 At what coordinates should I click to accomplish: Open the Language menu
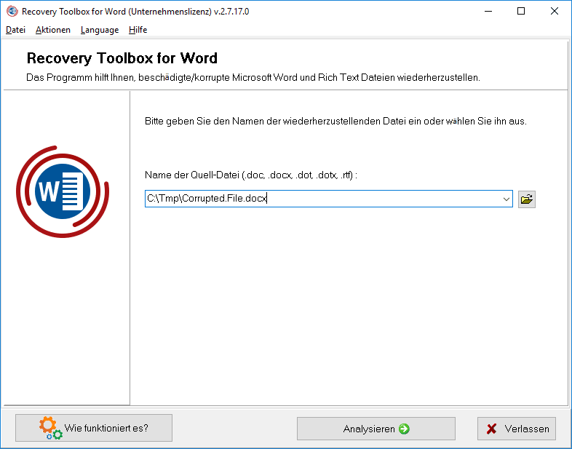[100, 30]
